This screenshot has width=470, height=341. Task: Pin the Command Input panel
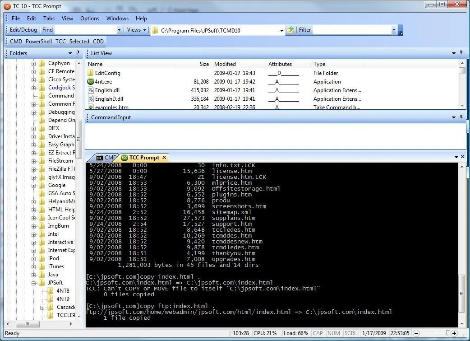pos(461,117)
